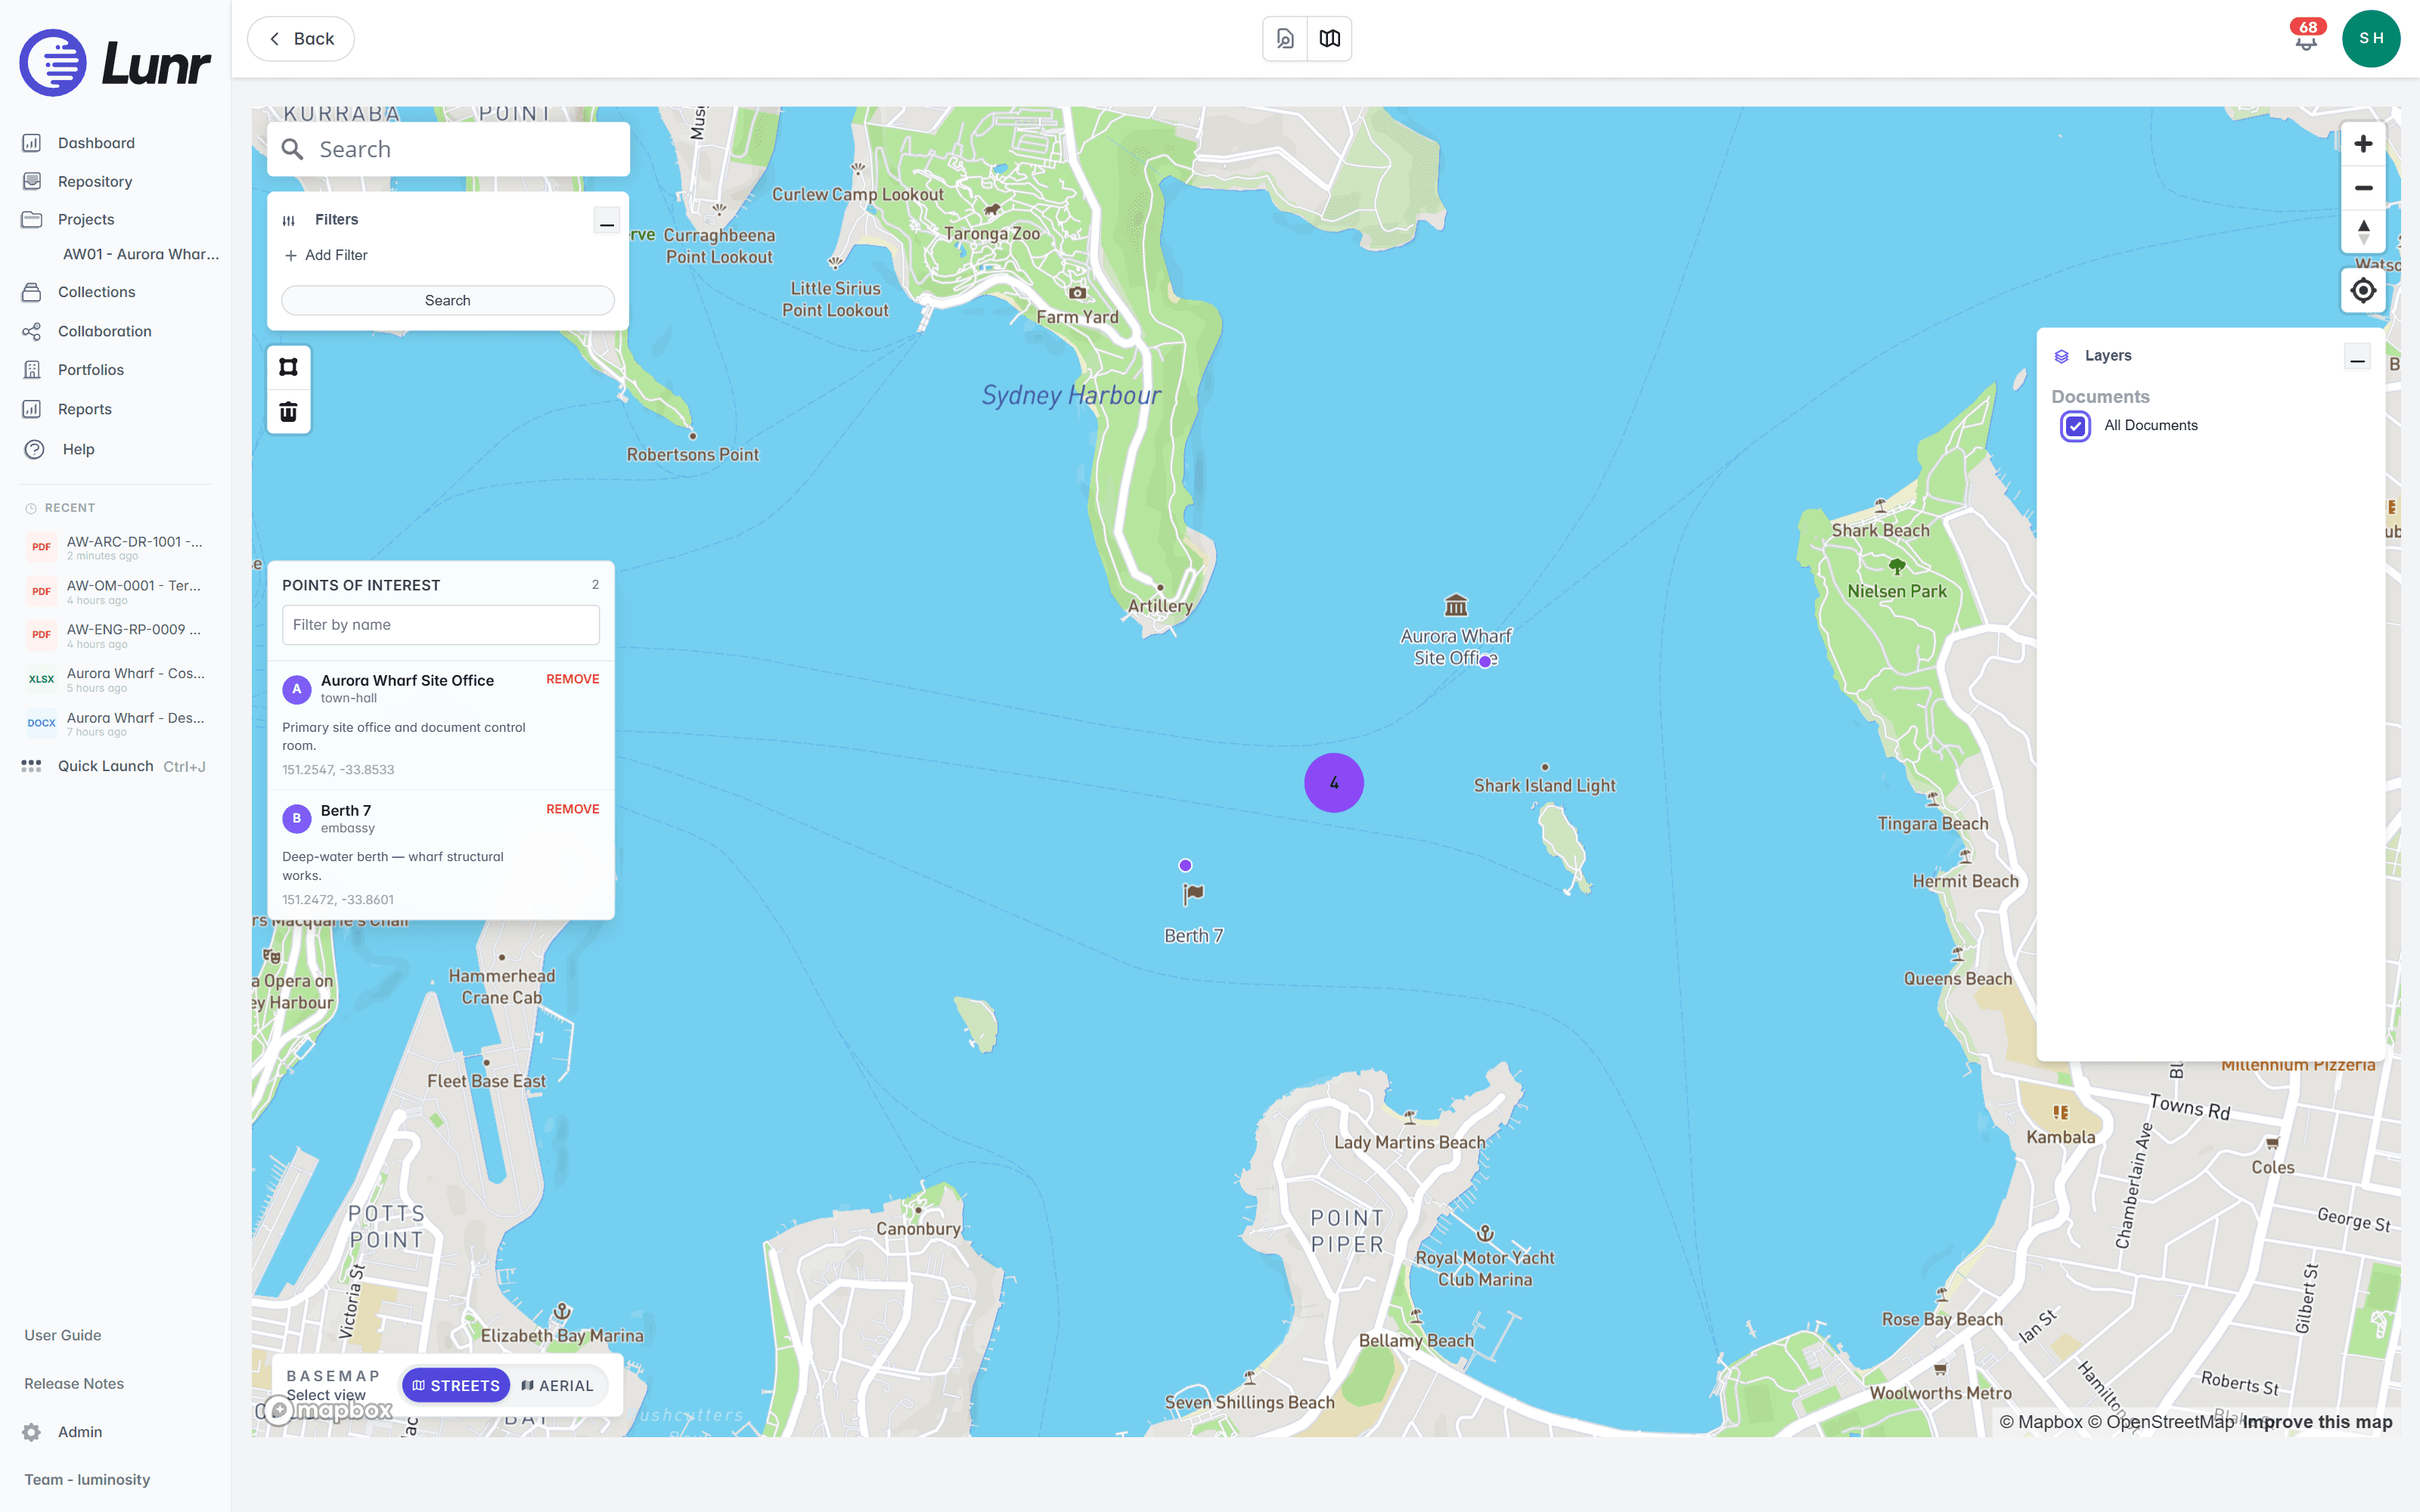2420x1512 pixels.
Task: Click the delete drawing trash icon
Action: [x=289, y=412]
